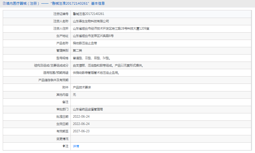Click the 型号规格 label
The width and height of the screenshot is (255, 153).
point(62,58)
